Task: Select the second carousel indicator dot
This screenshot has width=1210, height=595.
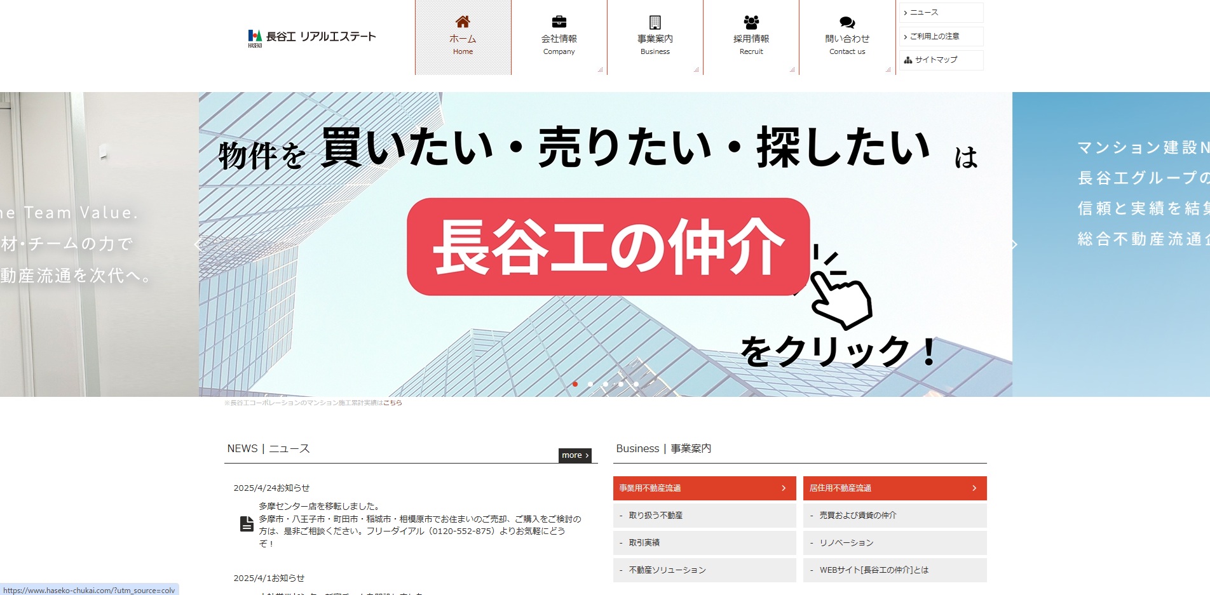Action: pyautogui.click(x=590, y=384)
